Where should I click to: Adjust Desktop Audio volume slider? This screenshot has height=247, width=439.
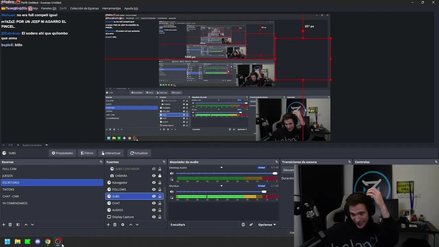226,174
